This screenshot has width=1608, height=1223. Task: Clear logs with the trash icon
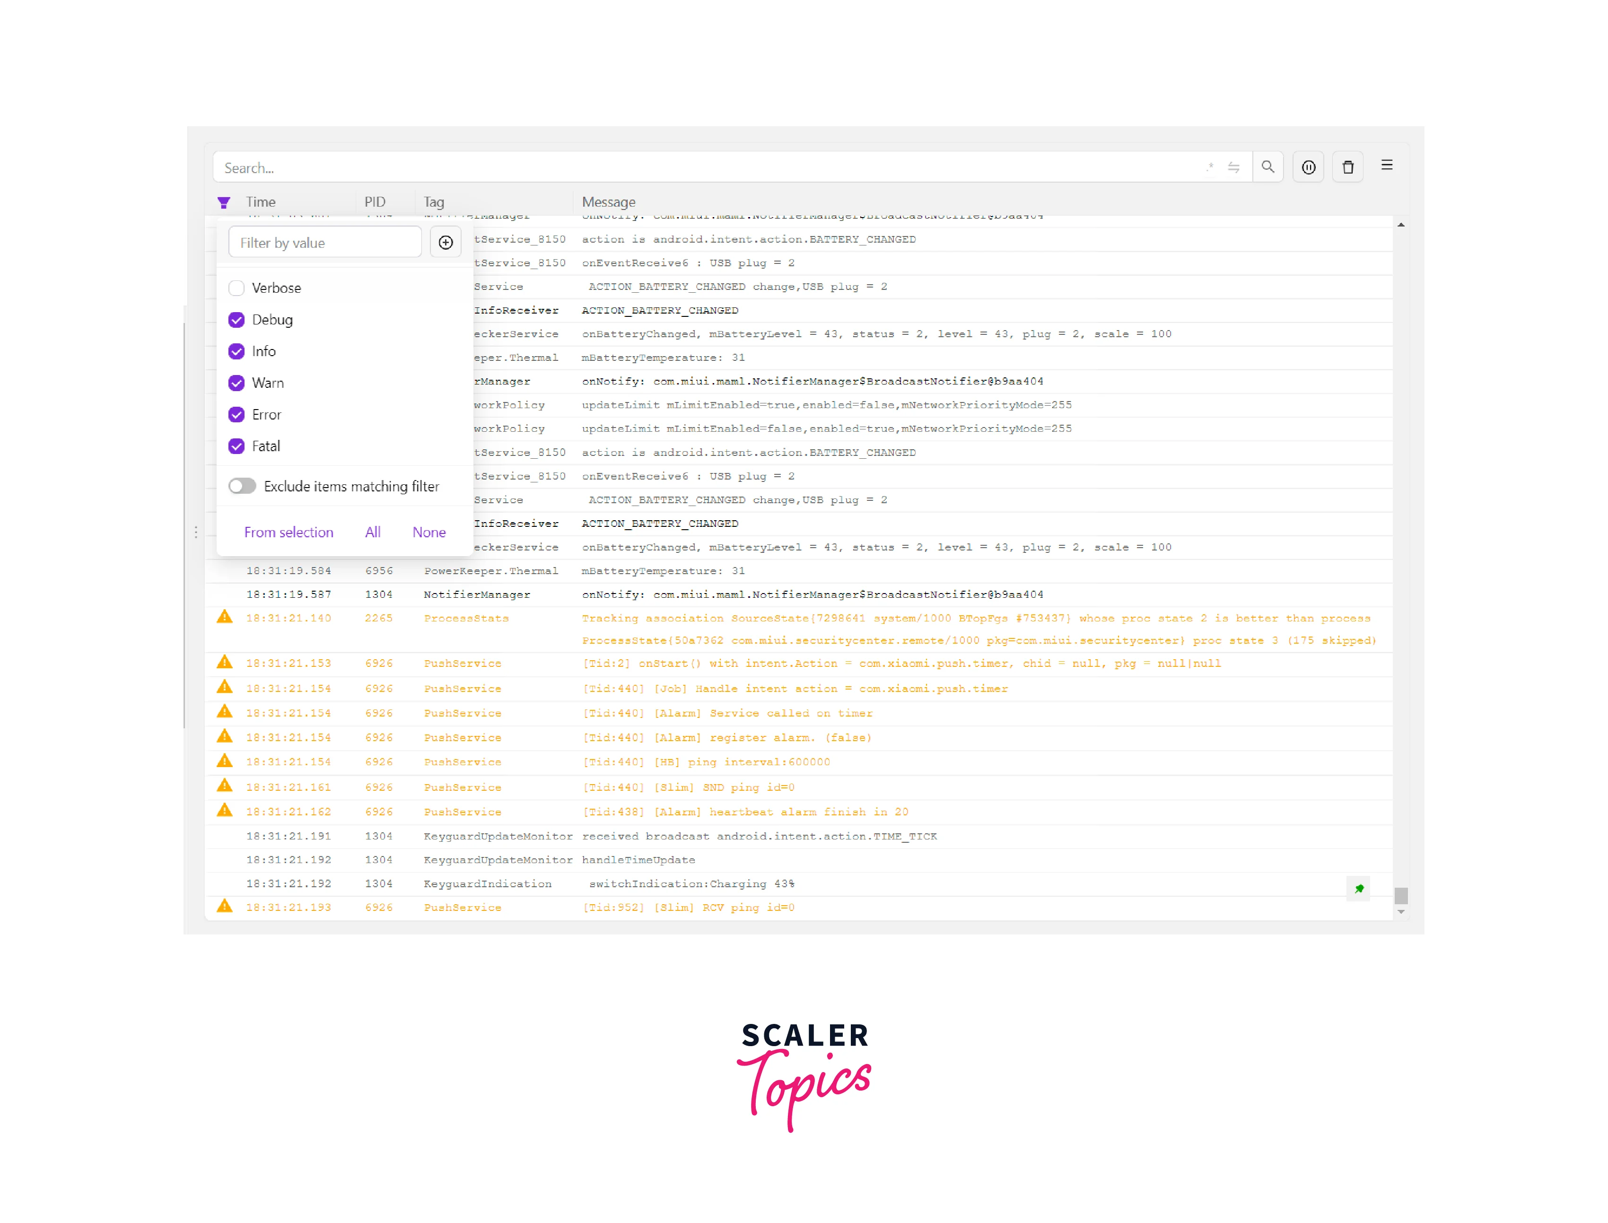point(1347,167)
